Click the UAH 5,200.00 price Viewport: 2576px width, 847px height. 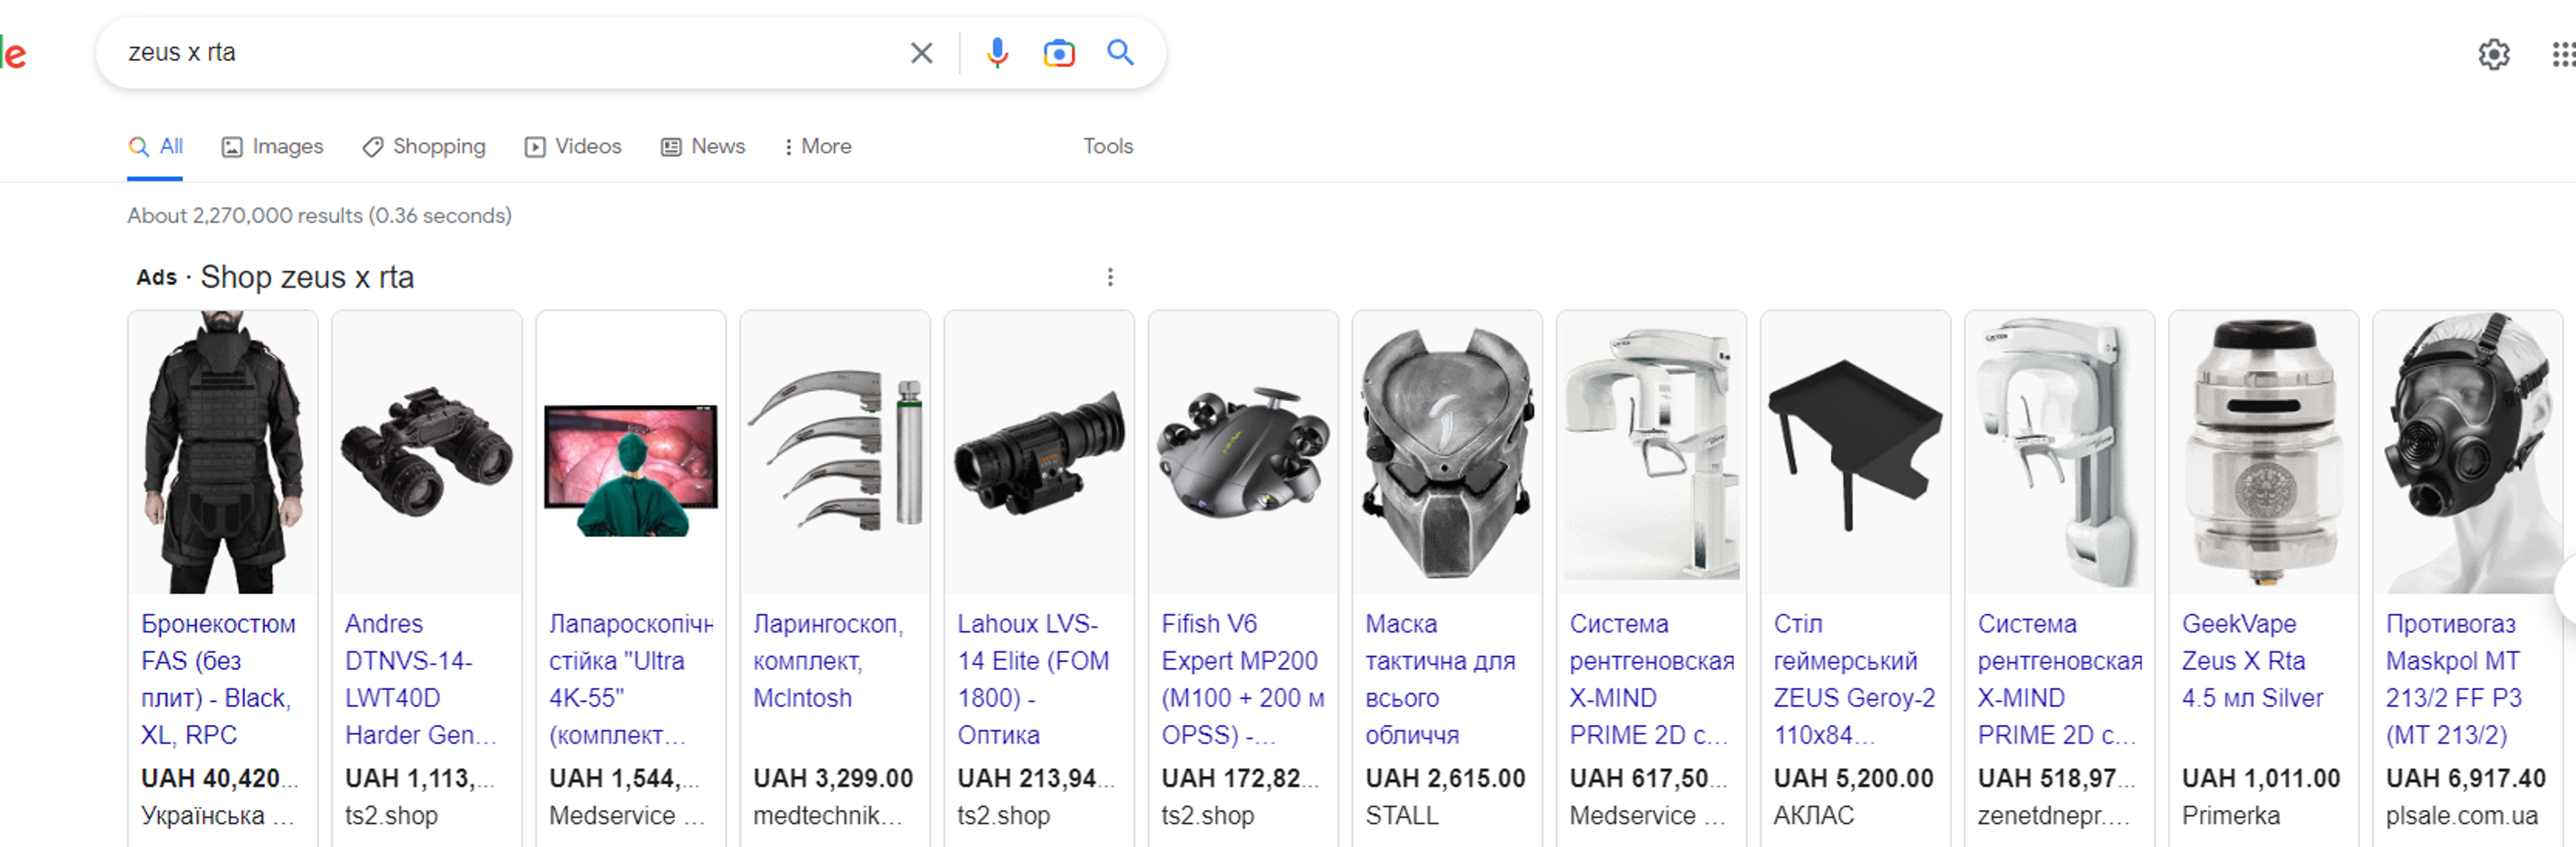point(1853,778)
